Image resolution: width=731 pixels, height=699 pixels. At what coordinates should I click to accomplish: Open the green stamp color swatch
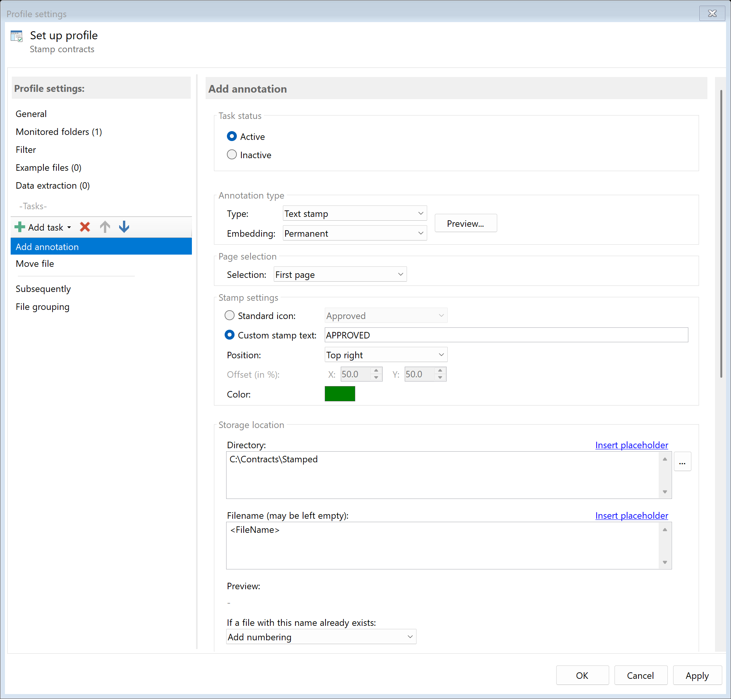tap(340, 394)
